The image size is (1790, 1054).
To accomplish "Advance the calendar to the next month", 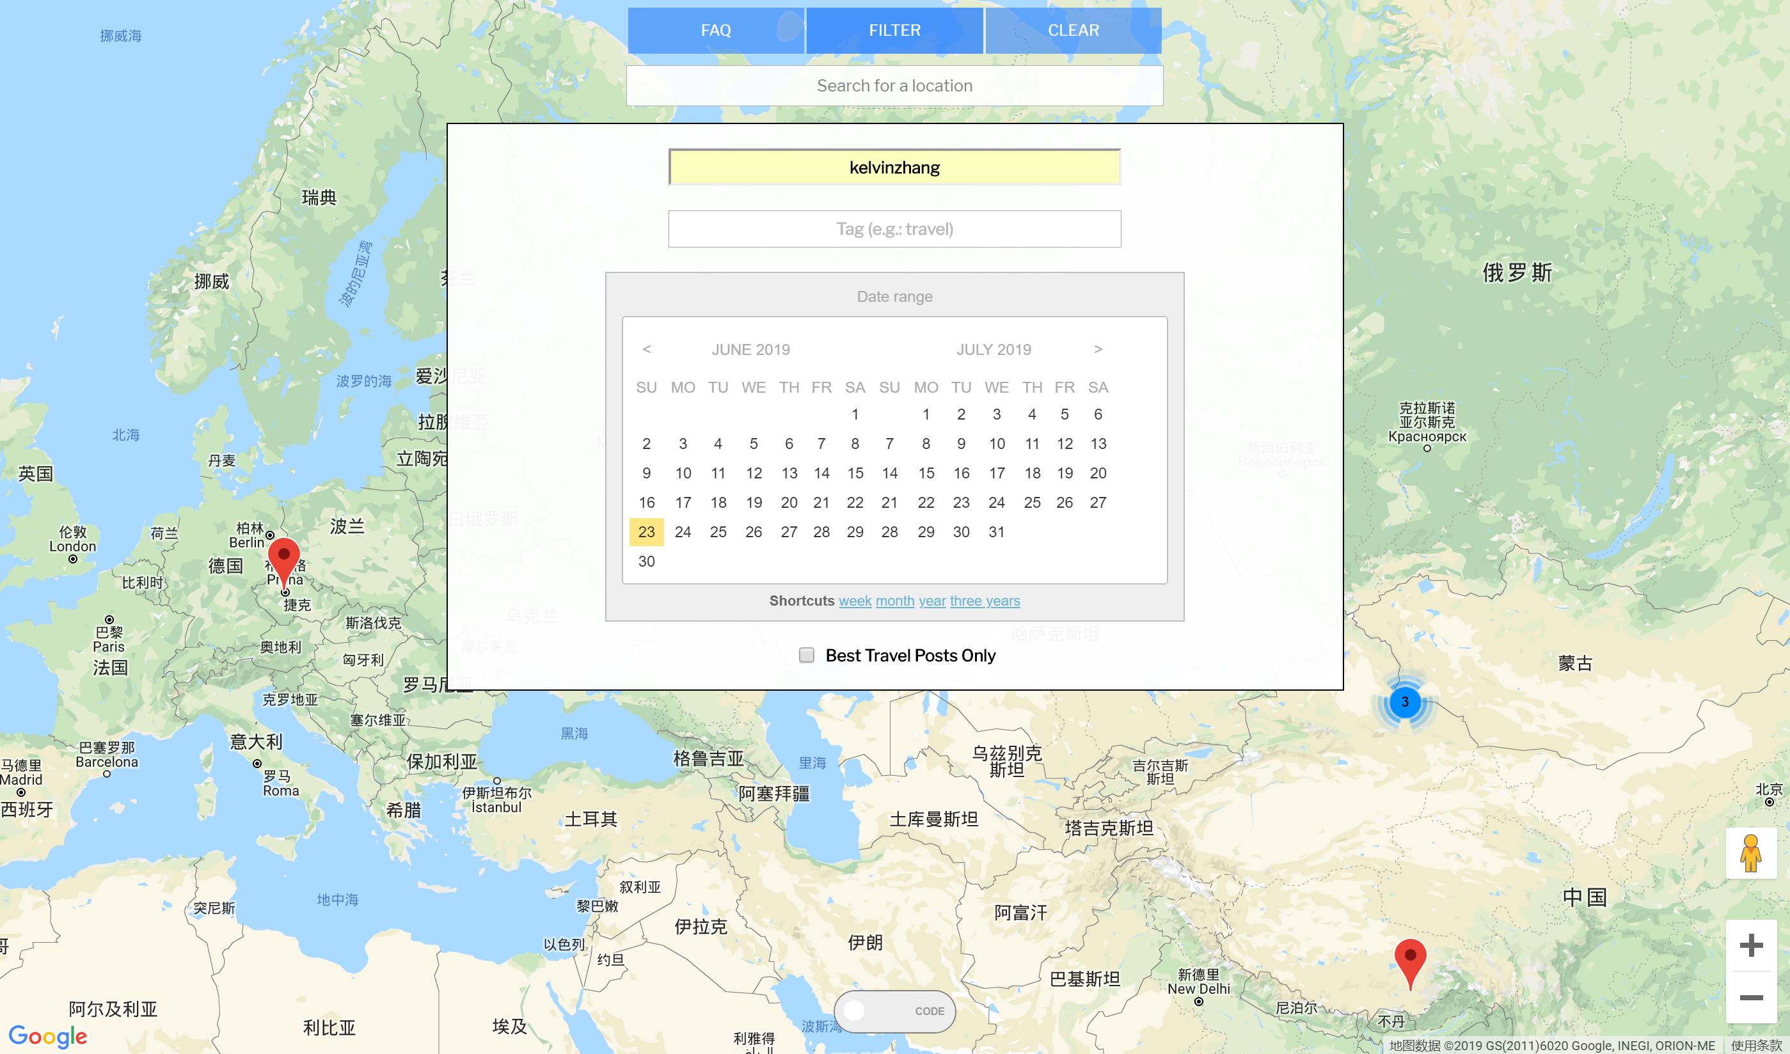I will pos(1098,349).
